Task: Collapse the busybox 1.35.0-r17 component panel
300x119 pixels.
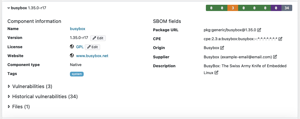Action: click(x=9, y=8)
